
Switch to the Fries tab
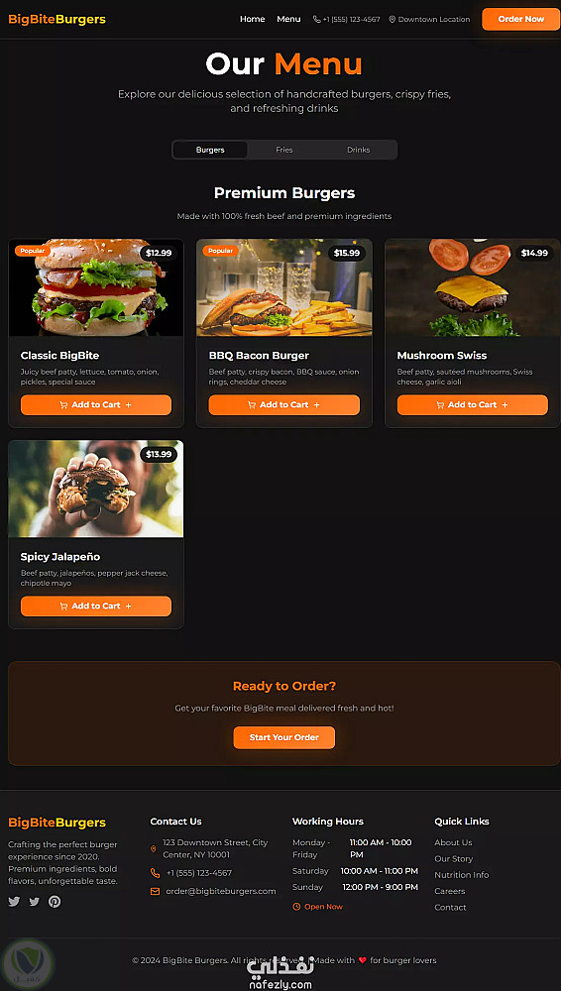pos(284,150)
